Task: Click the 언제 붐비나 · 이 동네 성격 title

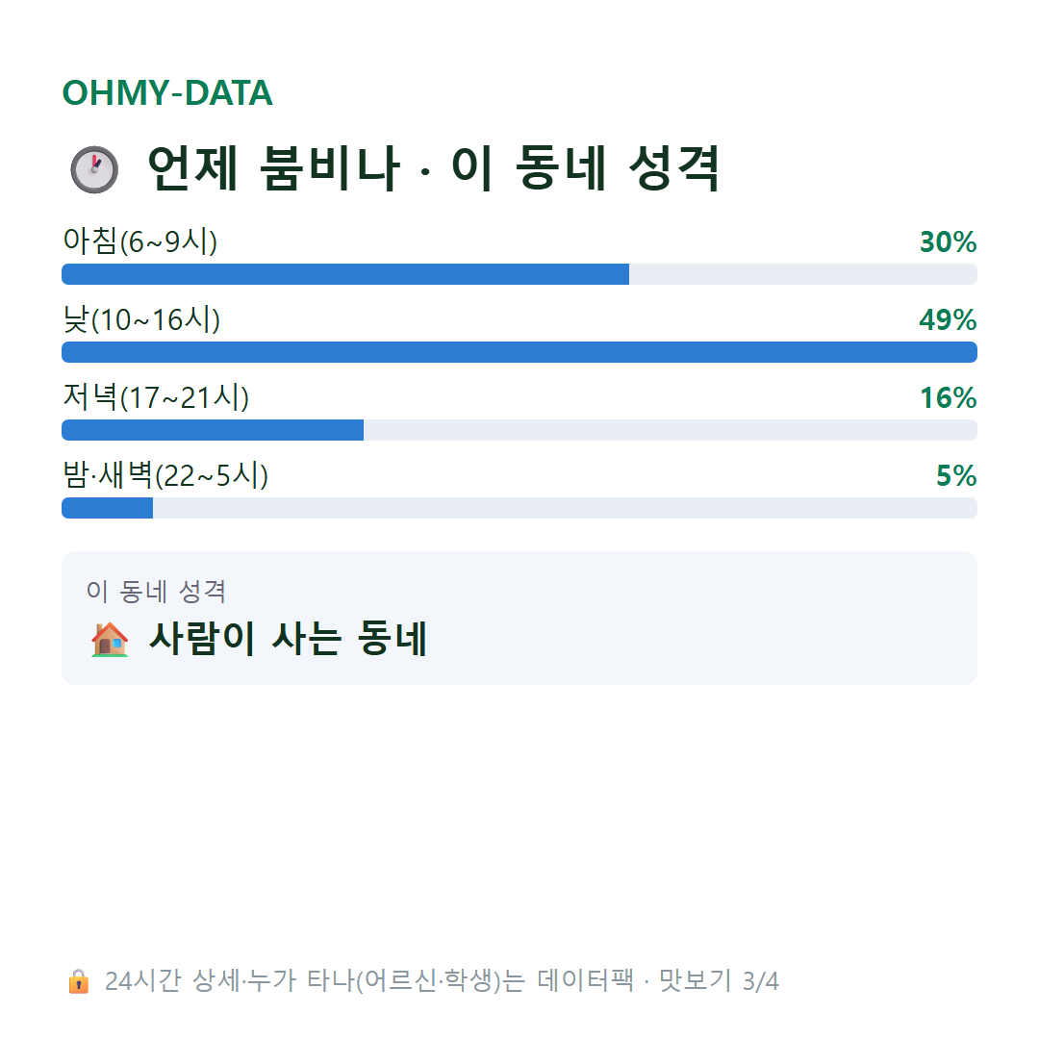Action: 433,169
